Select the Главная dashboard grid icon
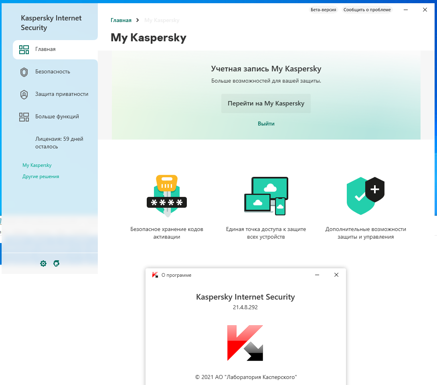437x385 pixels. coord(24,50)
